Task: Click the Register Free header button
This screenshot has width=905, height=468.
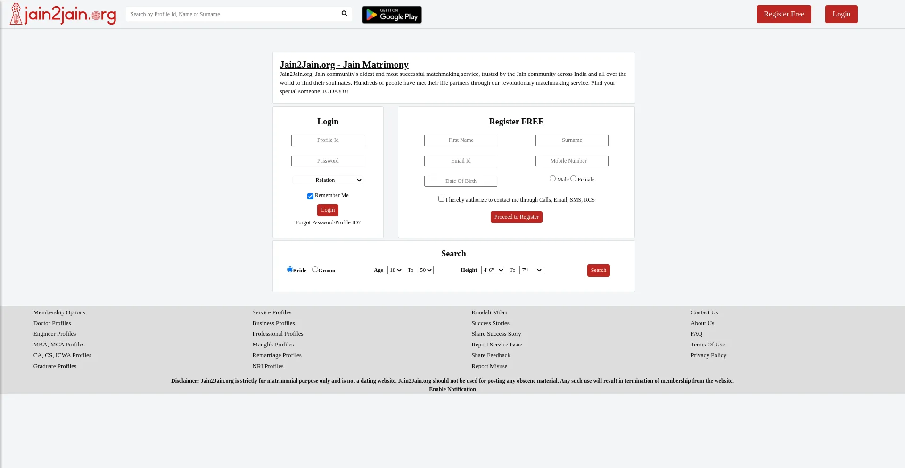Action: (784, 14)
